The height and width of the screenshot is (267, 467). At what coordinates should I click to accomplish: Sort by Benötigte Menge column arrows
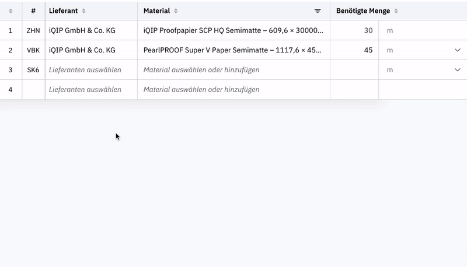(396, 11)
